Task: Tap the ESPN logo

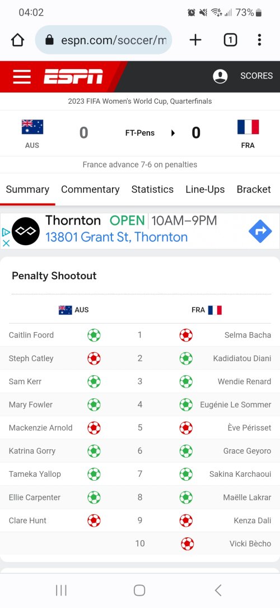Action: (x=73, y=76)
